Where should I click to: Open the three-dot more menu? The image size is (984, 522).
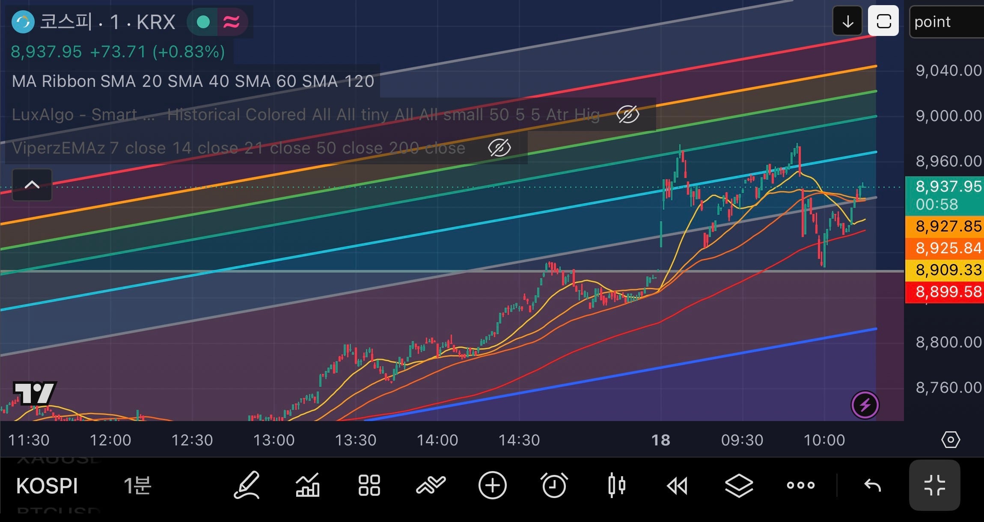coord(801,485)
